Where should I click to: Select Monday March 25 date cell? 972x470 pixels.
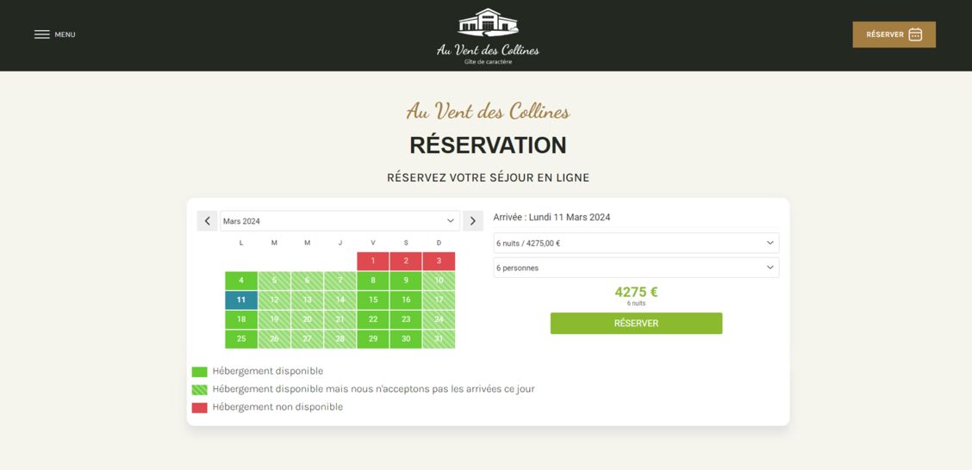[x=241, y=339]
